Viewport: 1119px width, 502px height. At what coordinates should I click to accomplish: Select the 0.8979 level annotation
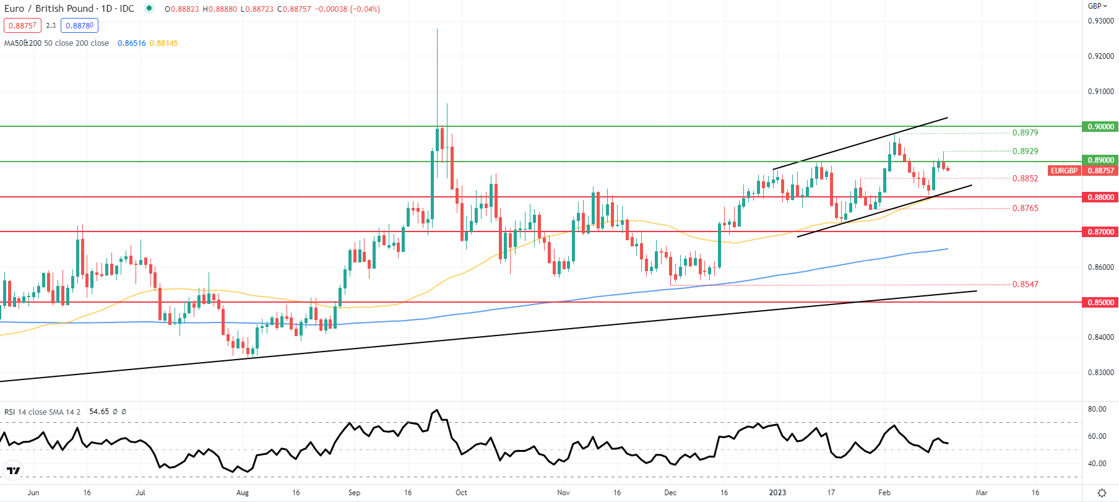[x=1025, y=132]
